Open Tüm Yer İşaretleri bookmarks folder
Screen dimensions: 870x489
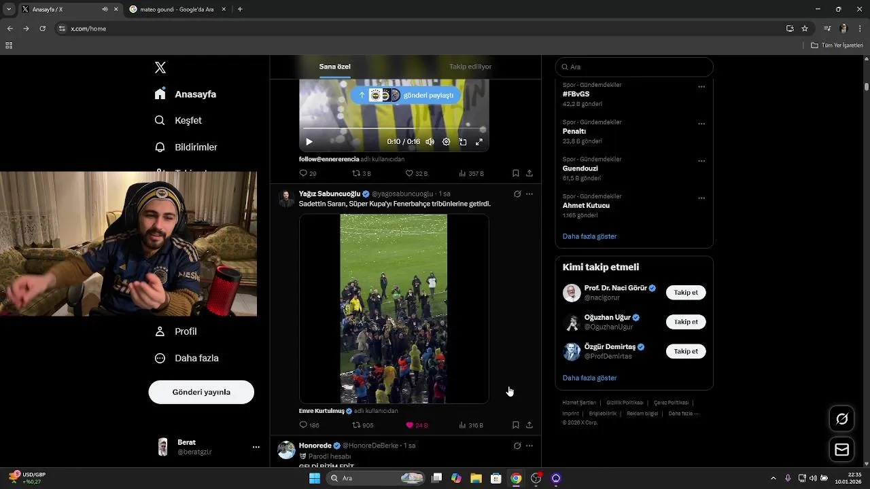[x=837, y=46]
